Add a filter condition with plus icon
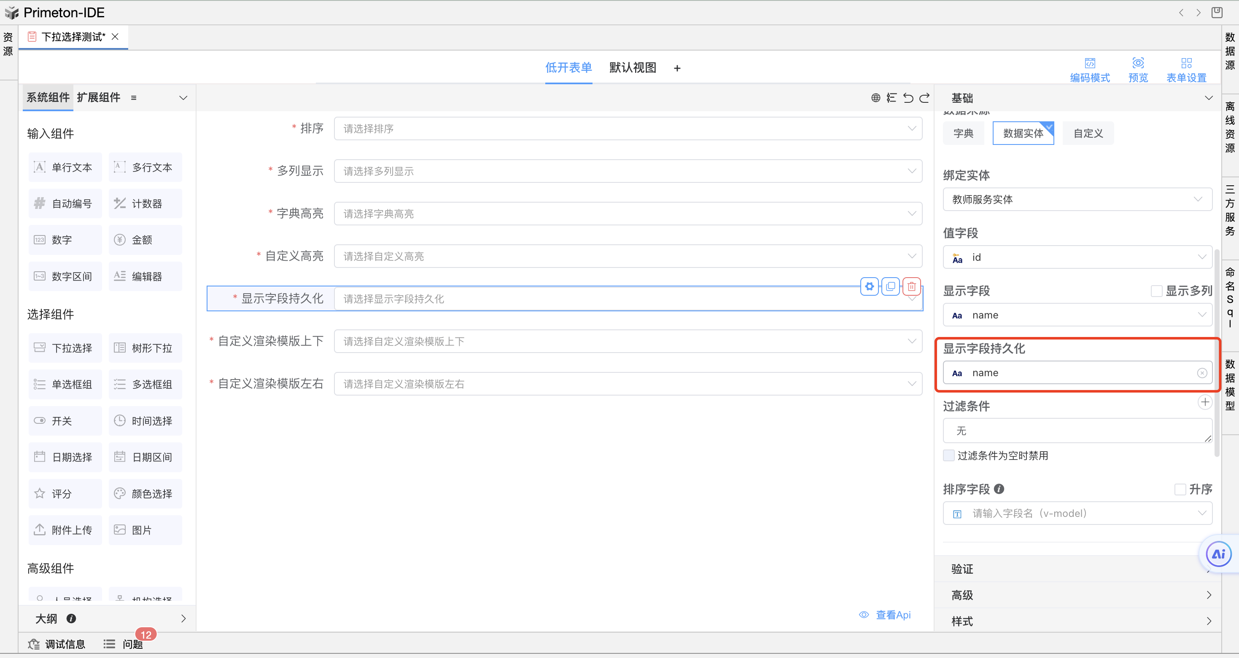The width and height of the screenshot is (1239, 658). [1204, 402]
